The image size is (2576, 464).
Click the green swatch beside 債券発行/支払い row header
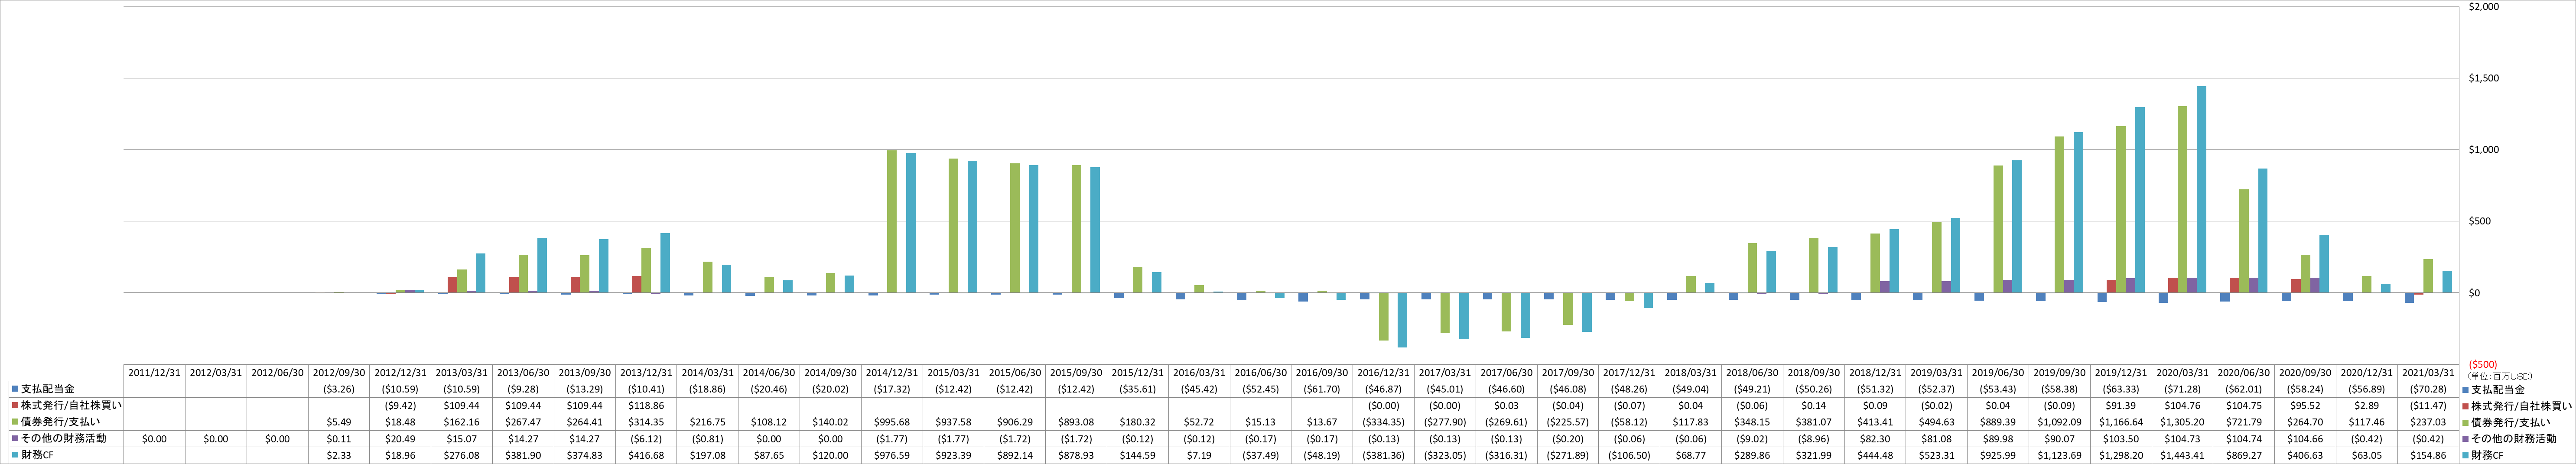[15, 422]
